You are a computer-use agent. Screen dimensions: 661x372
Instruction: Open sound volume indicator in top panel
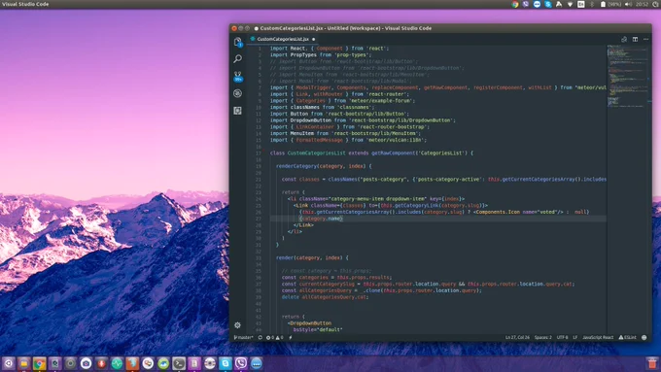click(x=628, y=4)
